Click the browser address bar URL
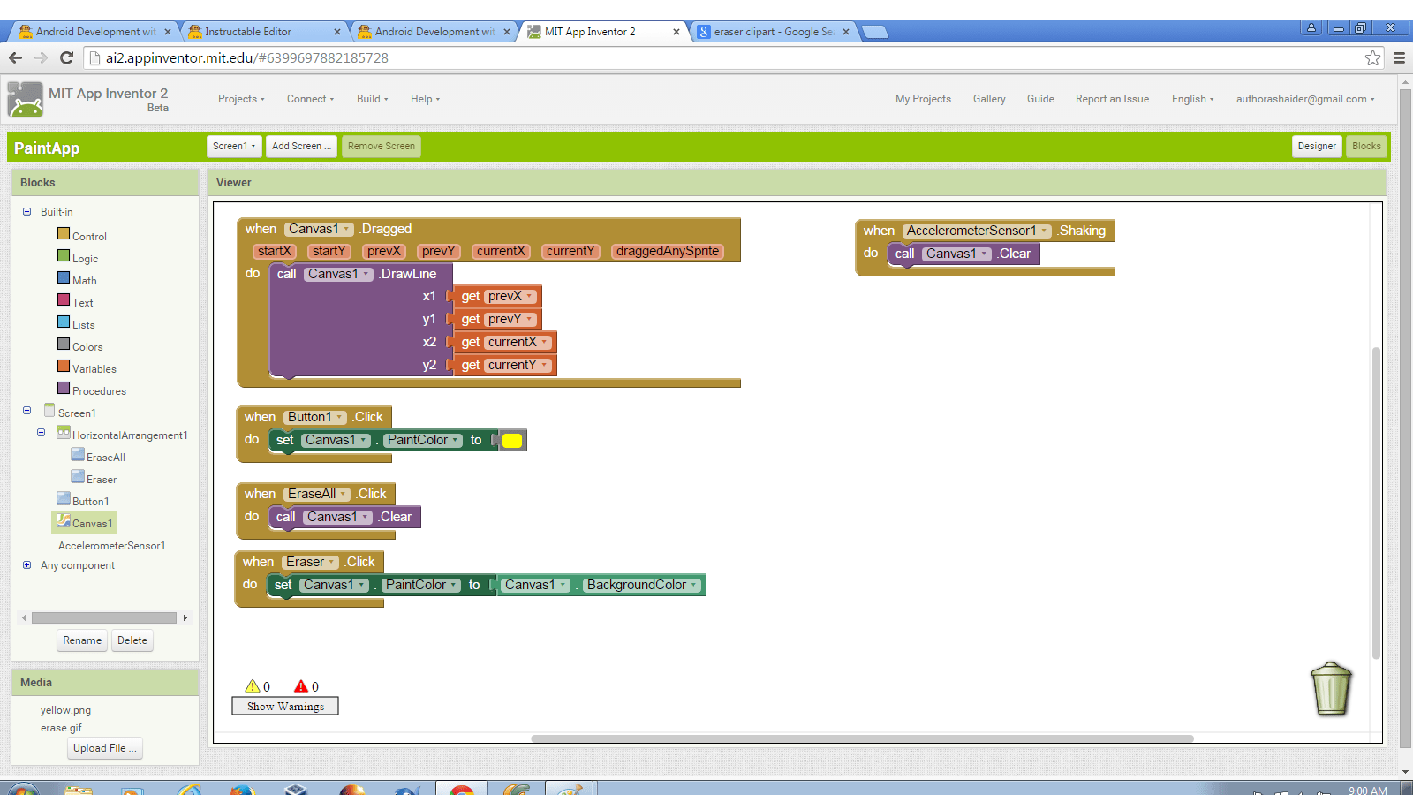Viewport: 1413px width, 795px height. click(247, 57)
